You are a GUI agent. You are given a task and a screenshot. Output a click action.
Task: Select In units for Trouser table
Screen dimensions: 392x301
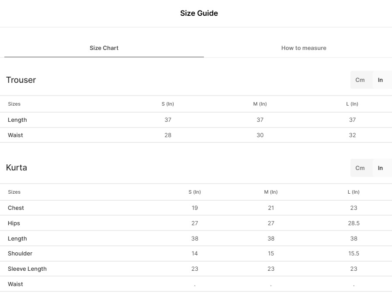[x=381, y=80]
